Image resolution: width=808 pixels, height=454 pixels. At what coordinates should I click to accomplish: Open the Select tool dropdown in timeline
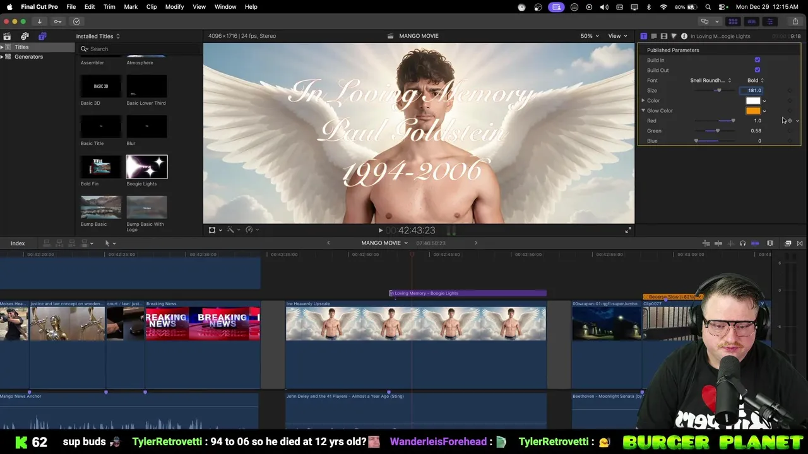pos(110,243)
